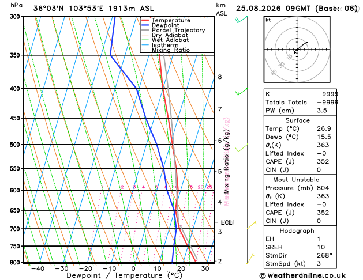Click the 450 pressure level label
The width and height of the screenshot is (363, 280).
tap(16, 118)
